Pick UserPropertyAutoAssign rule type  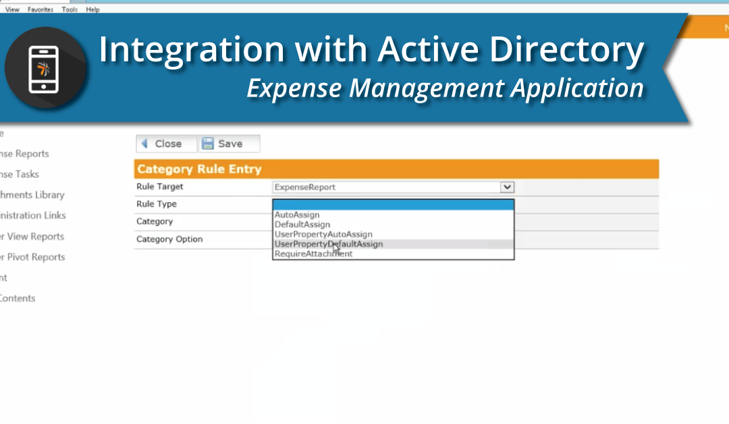[x=394, y=234]
